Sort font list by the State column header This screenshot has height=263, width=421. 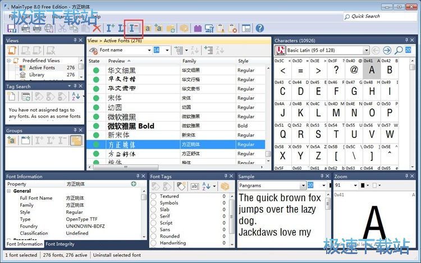pos(97,61)
